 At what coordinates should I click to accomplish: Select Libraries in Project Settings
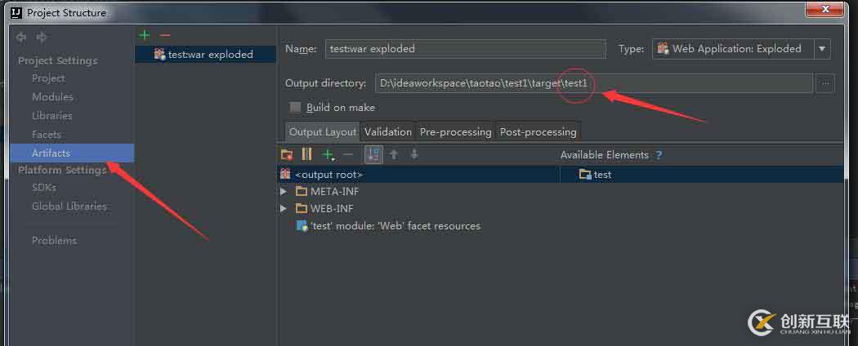[52, 116]
